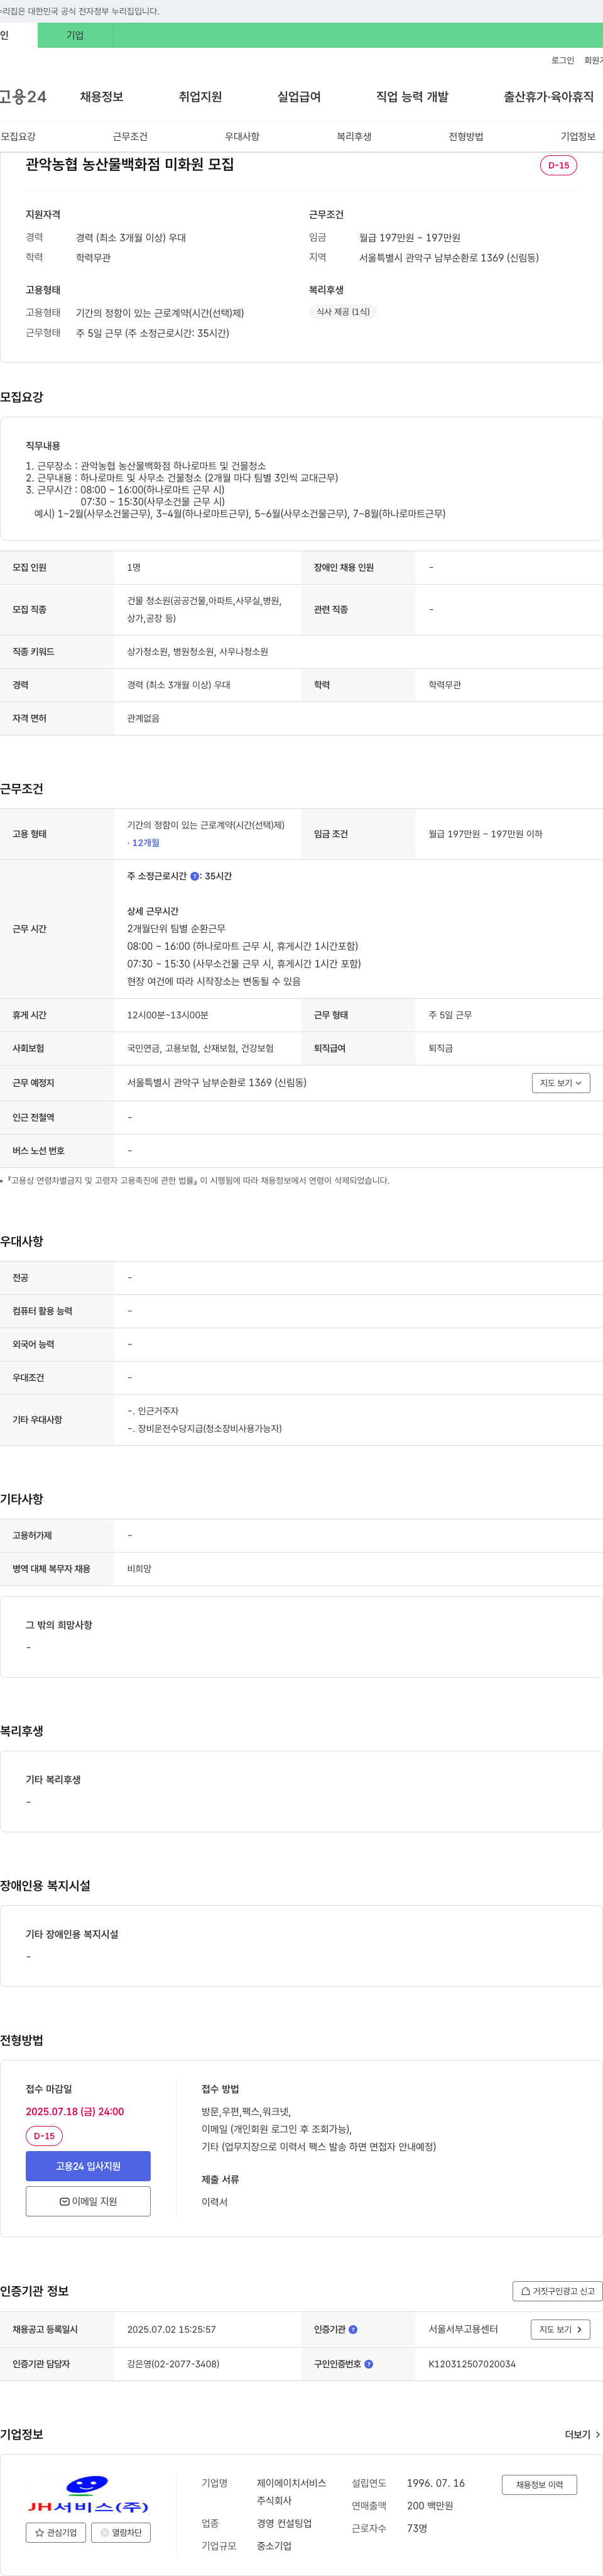
Task: Click the 이메일 지원 button
Action: [88, 2201]
